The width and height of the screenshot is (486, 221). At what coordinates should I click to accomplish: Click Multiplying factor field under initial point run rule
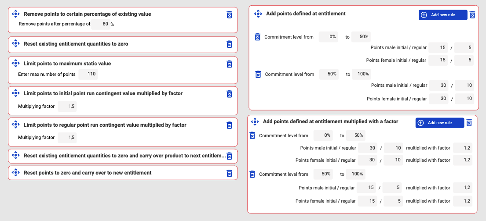tap(68, 106)
